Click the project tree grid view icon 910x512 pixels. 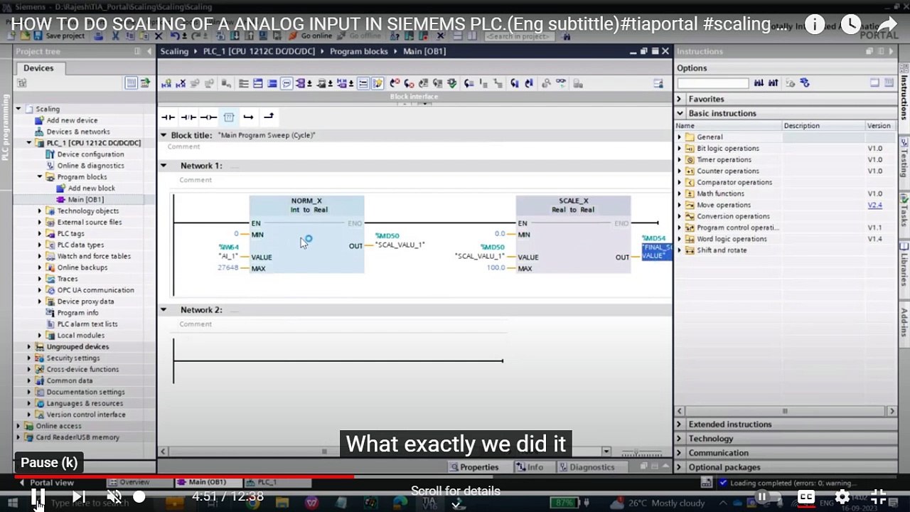point(132,83)
